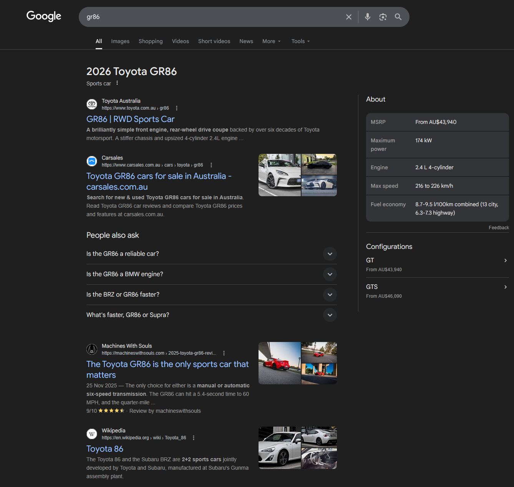Click the Wikipedia favicon

point(92,434)
